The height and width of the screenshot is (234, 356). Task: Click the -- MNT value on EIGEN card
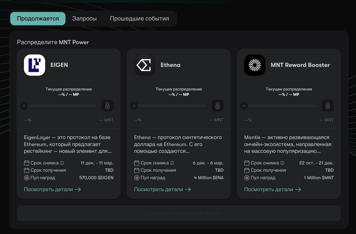tap(106, 120)
